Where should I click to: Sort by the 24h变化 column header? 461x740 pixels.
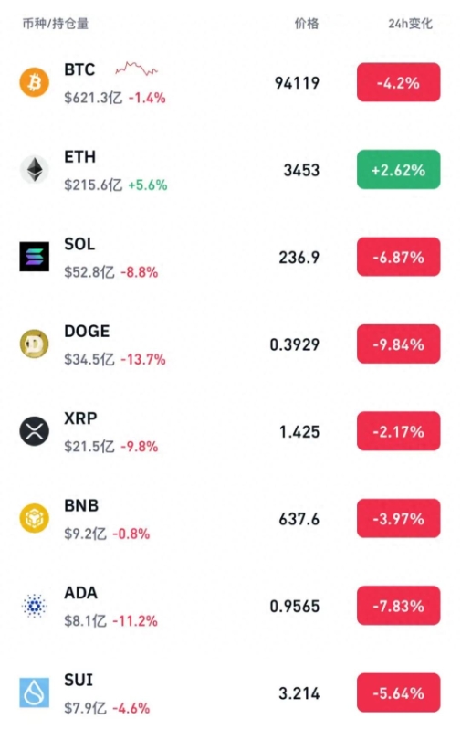410,24
